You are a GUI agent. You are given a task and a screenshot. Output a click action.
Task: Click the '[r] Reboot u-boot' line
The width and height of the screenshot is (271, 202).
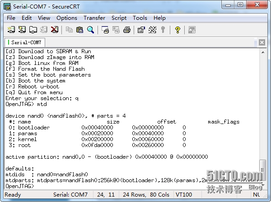pos(33,87)
